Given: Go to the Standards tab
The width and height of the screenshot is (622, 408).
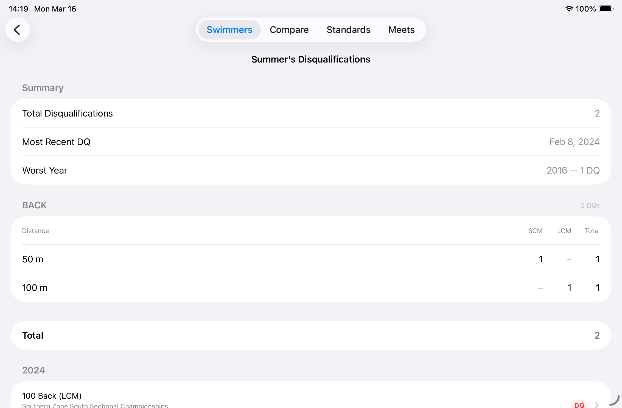Looking at the screenshot, I should 348,30.
